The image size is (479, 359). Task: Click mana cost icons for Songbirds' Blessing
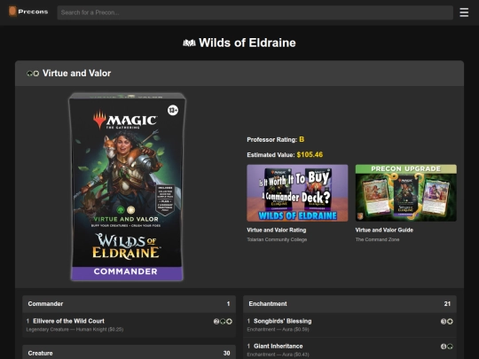(x=446, y=322)
